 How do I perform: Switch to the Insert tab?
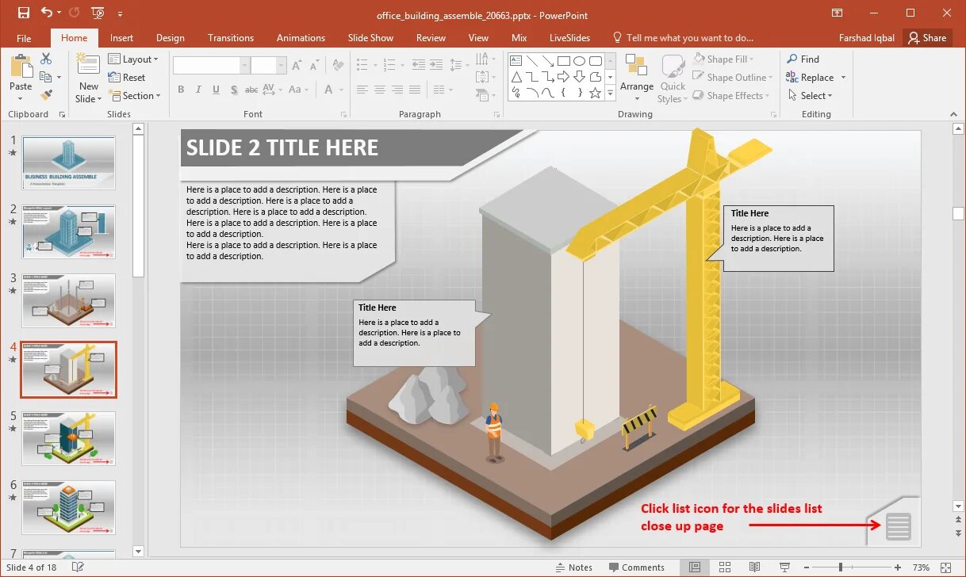coord(121,38)
